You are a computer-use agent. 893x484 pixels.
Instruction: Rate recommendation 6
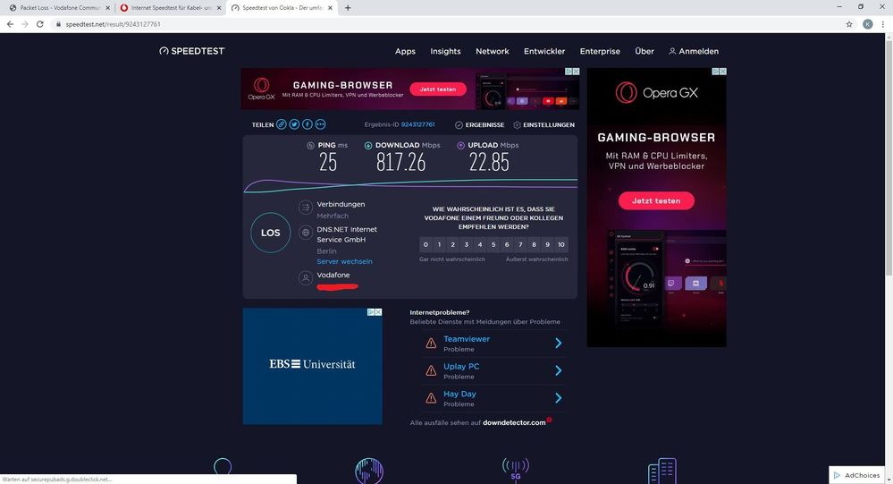[507, 244]
